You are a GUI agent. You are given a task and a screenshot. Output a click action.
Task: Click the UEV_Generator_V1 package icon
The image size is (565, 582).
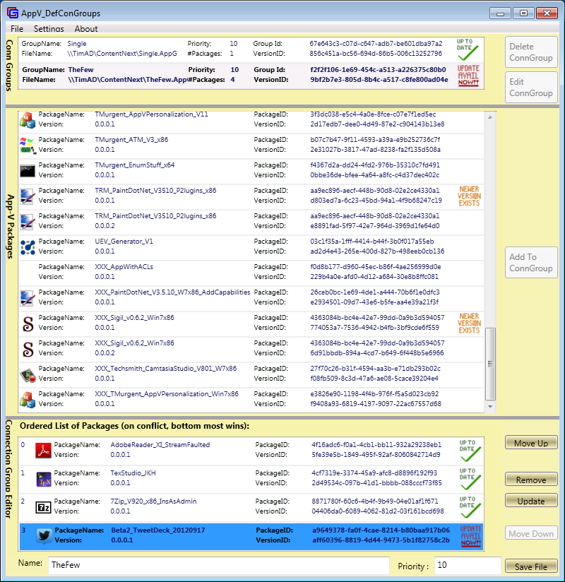pos(28,247)
